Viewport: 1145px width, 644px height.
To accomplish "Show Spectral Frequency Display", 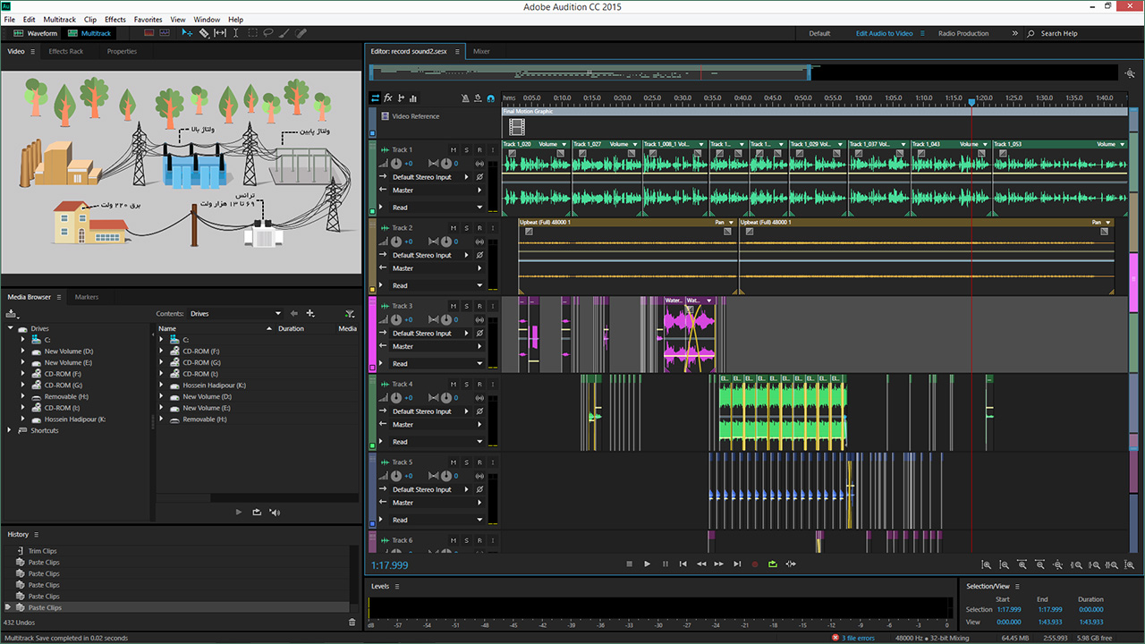I will coord(148,33).
